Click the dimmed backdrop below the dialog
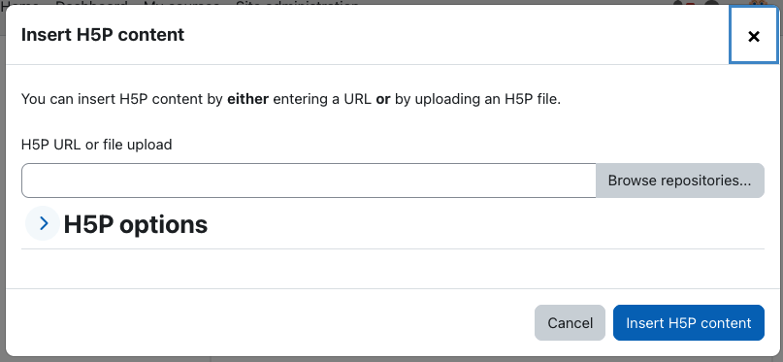 [x=392, y=359]
